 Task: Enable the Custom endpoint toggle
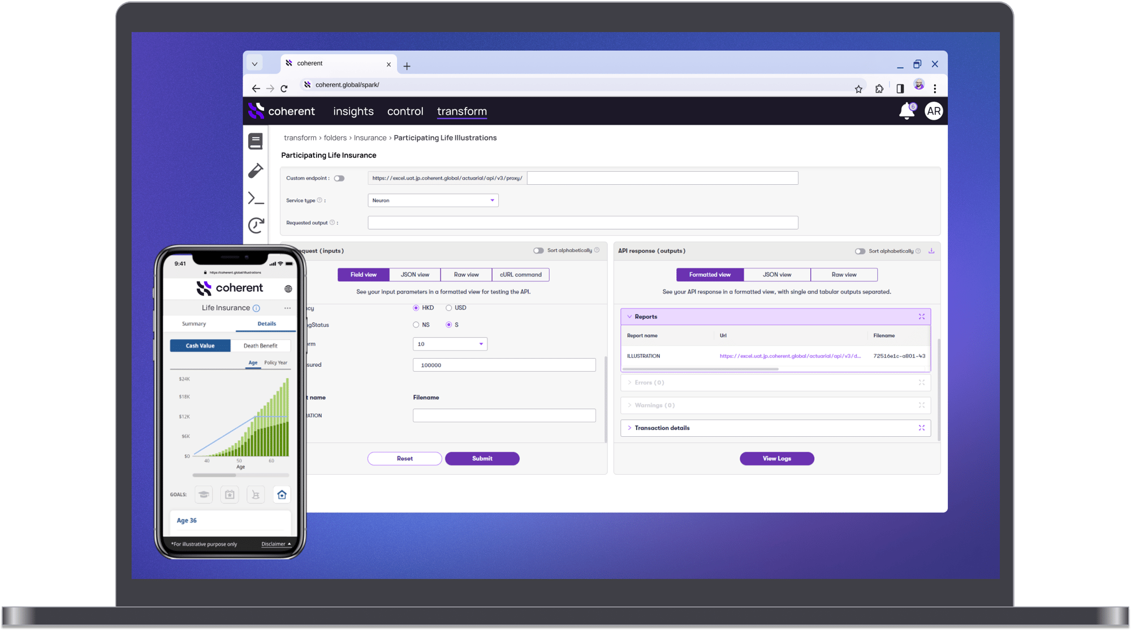click(x=339, y=179)
